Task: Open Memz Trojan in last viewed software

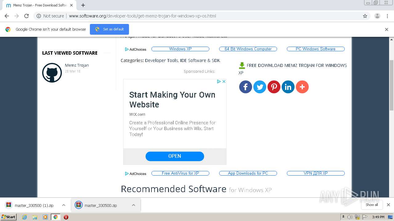Action: point(77,65)
